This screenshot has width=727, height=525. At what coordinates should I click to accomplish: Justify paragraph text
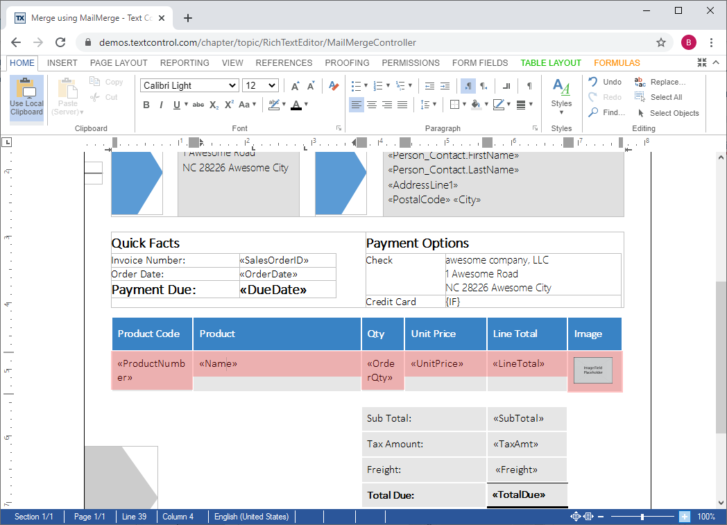tap(402, 105)
